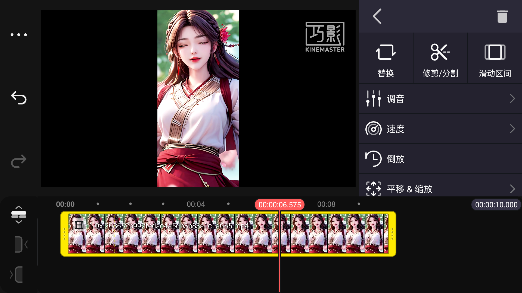
Task: Tap the 00:08 ruler mark
Action: pos(326,204)
